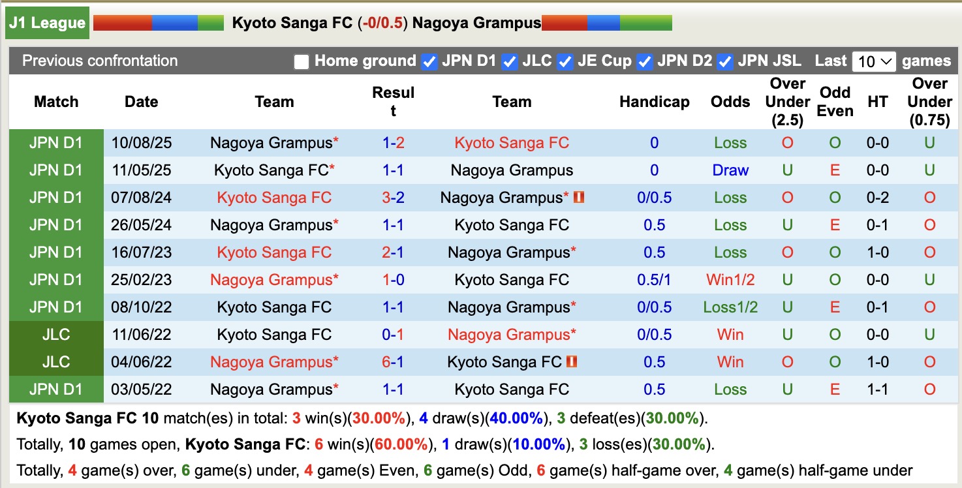Click the Win1/2 odds link

point(730,279)
